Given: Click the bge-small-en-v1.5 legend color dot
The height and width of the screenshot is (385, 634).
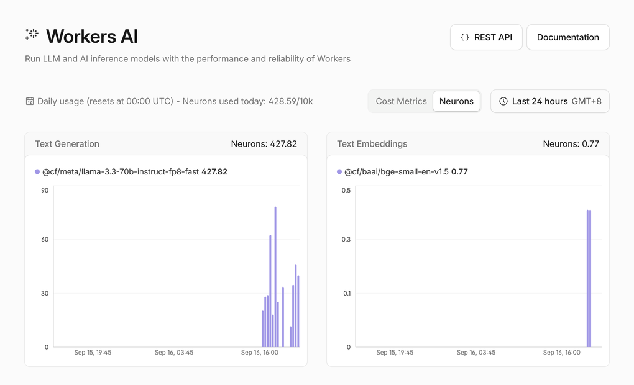Looking at the screenshot, I should pos(339,171).
